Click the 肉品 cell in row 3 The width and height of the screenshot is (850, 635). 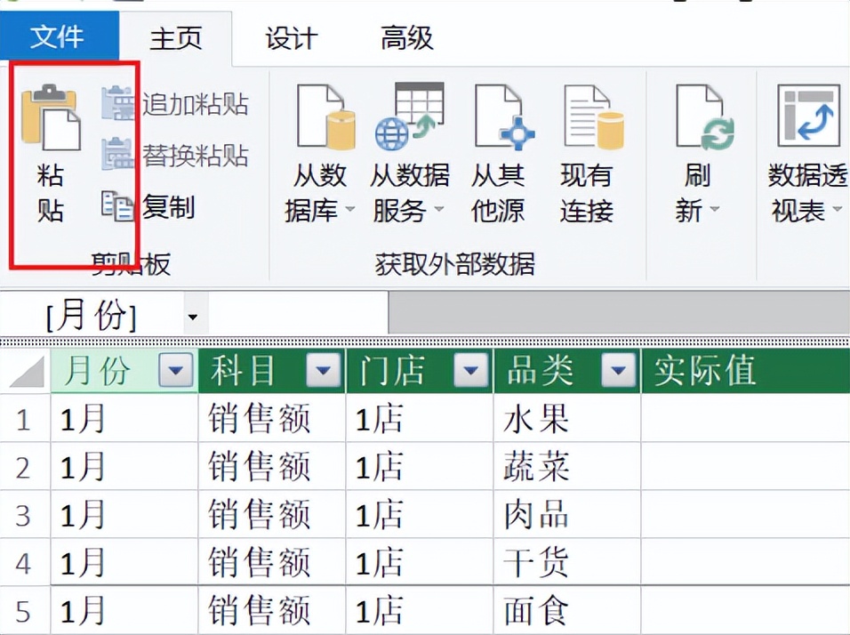click(567, 514)
